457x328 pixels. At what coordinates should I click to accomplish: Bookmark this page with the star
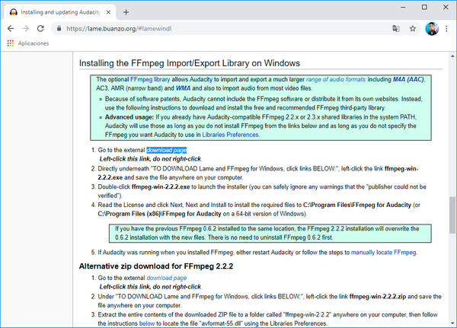(x=412, y=29)
